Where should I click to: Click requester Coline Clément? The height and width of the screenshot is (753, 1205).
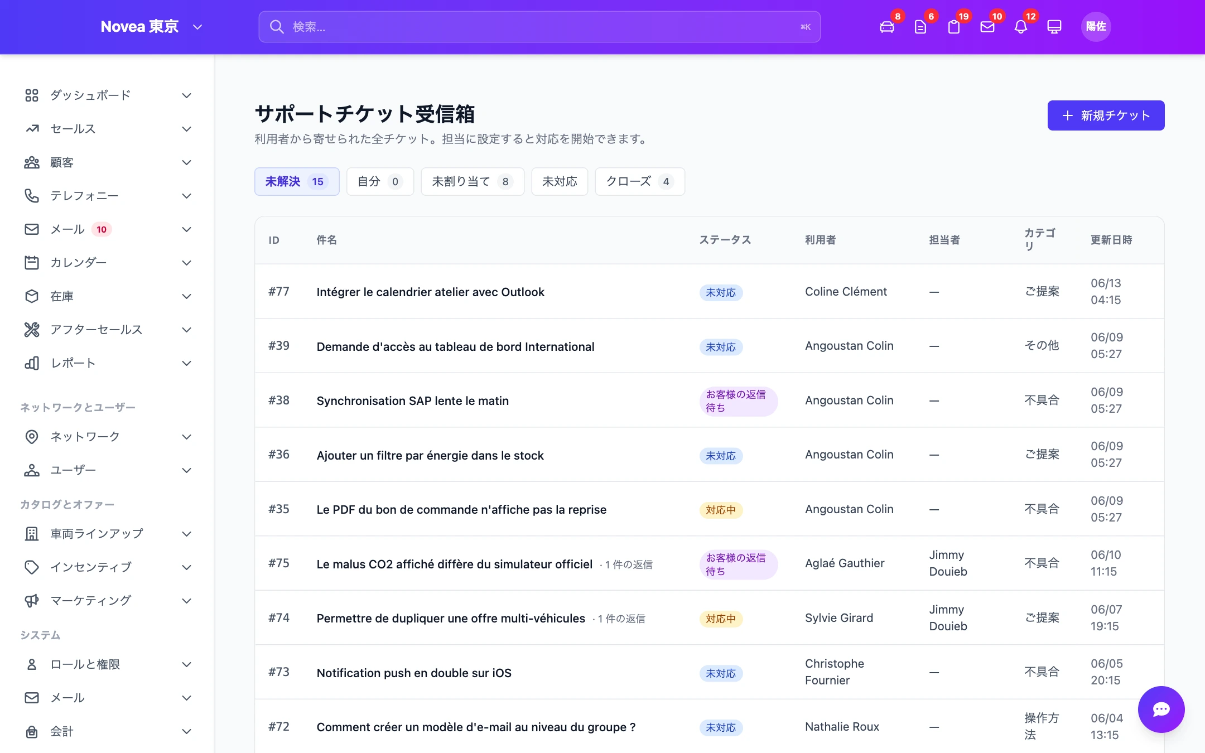846,291
